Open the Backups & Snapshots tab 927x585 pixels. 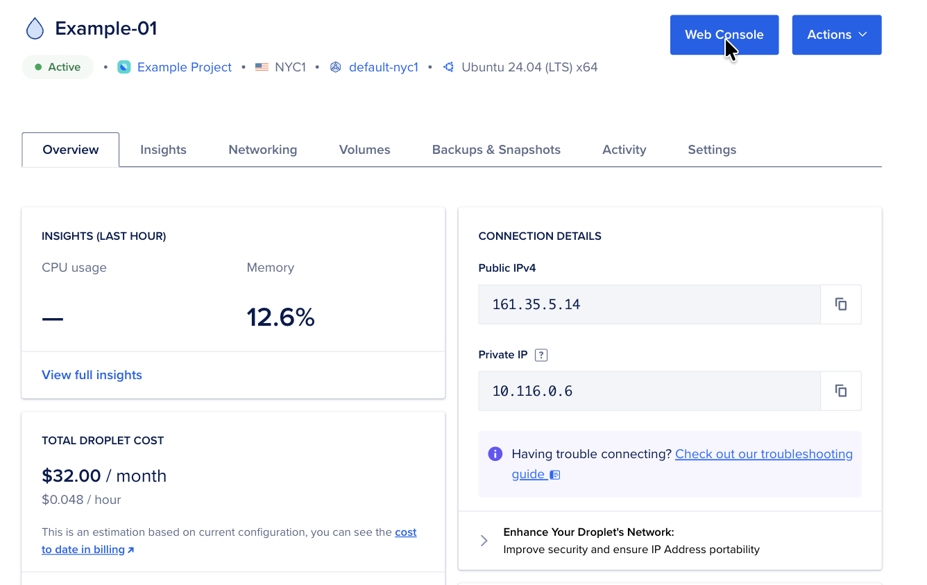496,149
